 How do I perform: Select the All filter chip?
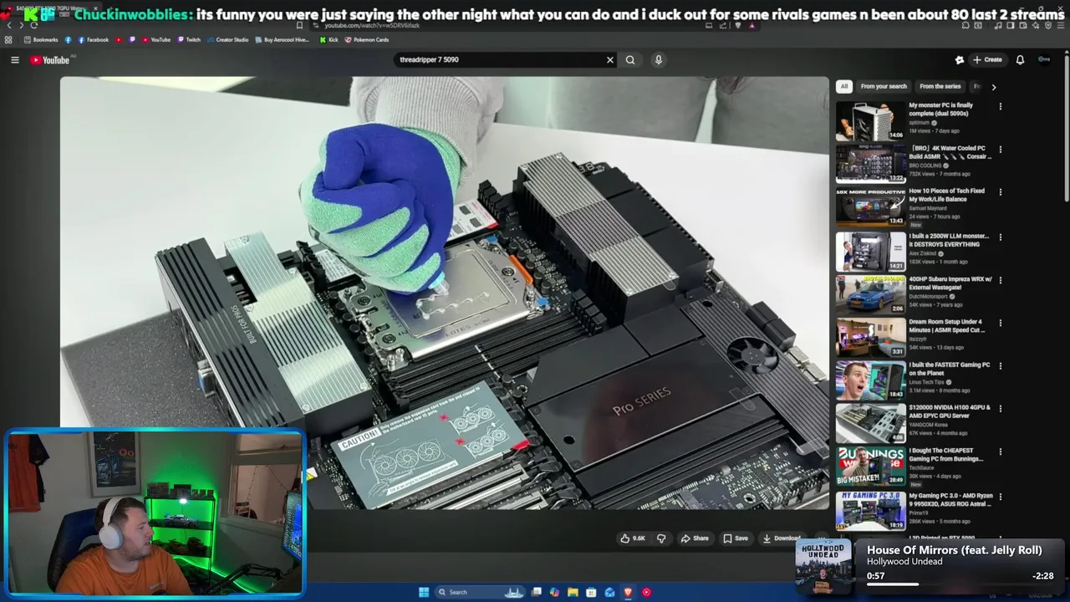coord(844,86)
